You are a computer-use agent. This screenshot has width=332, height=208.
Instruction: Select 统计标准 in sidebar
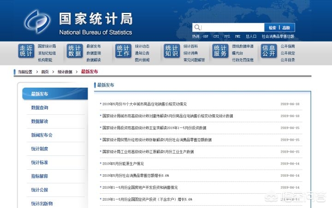(x=40, y=162)
